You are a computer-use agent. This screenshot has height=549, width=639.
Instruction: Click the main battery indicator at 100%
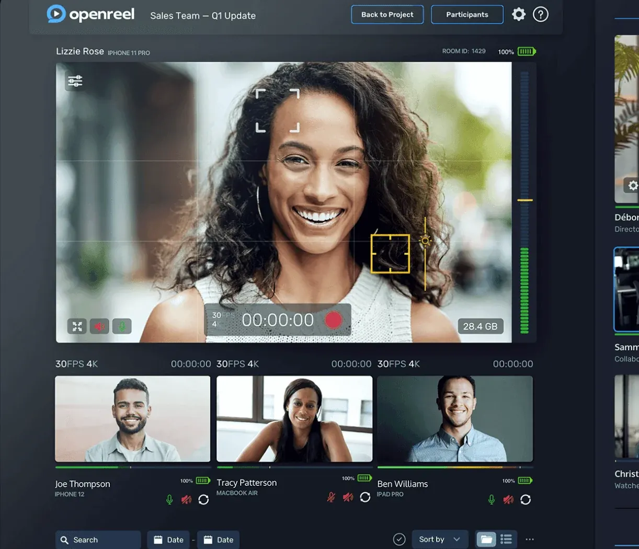coord(527,51)
